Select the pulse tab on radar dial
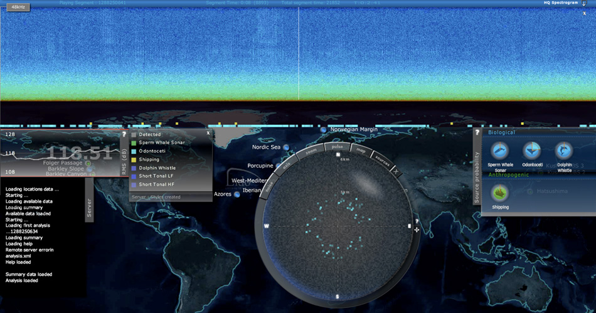This screenshot has height=313, width=596. (x=337, y=146)
